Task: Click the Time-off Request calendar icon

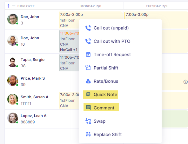Action: click(x=88, y=55)
